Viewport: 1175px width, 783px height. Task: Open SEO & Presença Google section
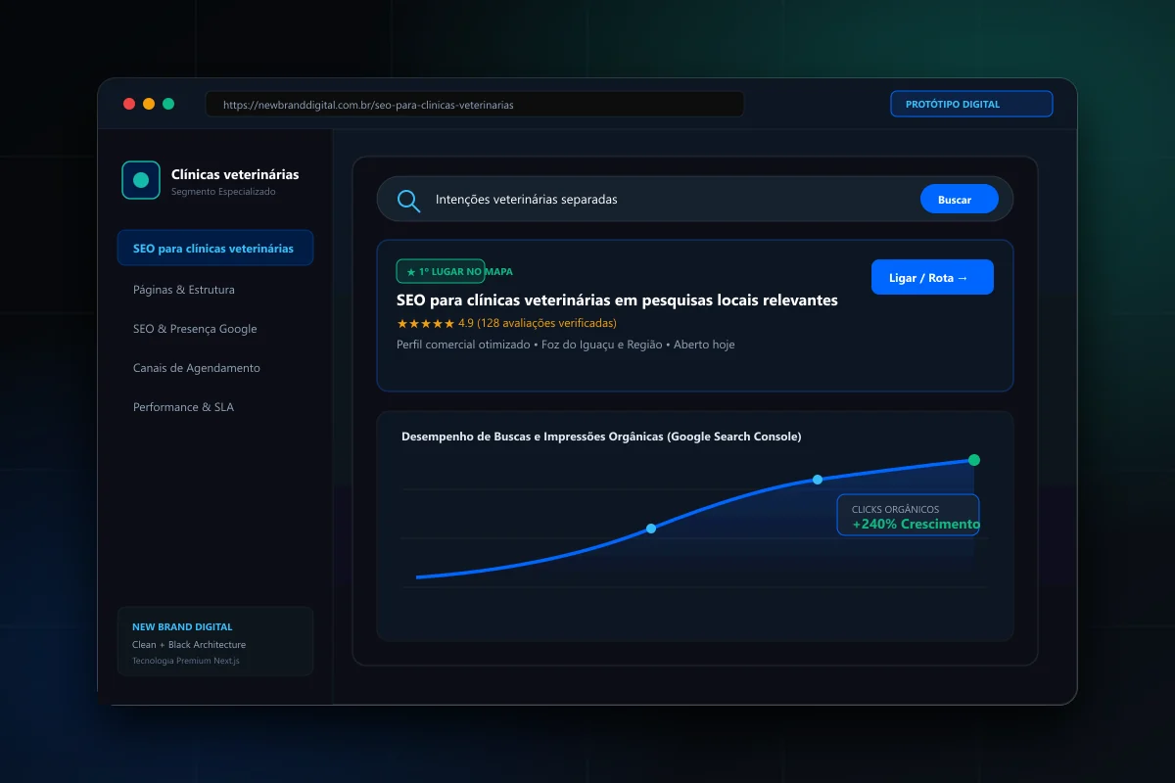pos(195,329)
